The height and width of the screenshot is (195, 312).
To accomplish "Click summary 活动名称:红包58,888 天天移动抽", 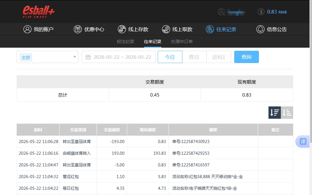I will (x=207, y=177).
